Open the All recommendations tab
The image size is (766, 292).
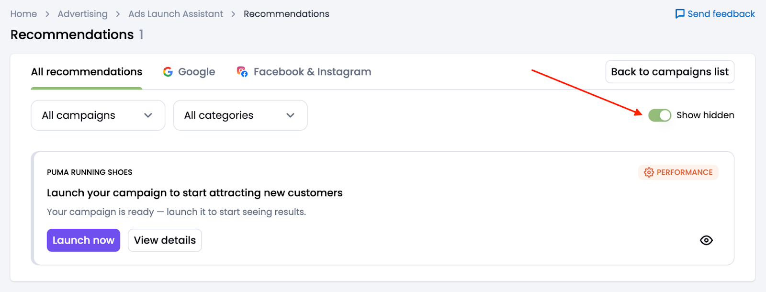[87, 72]
